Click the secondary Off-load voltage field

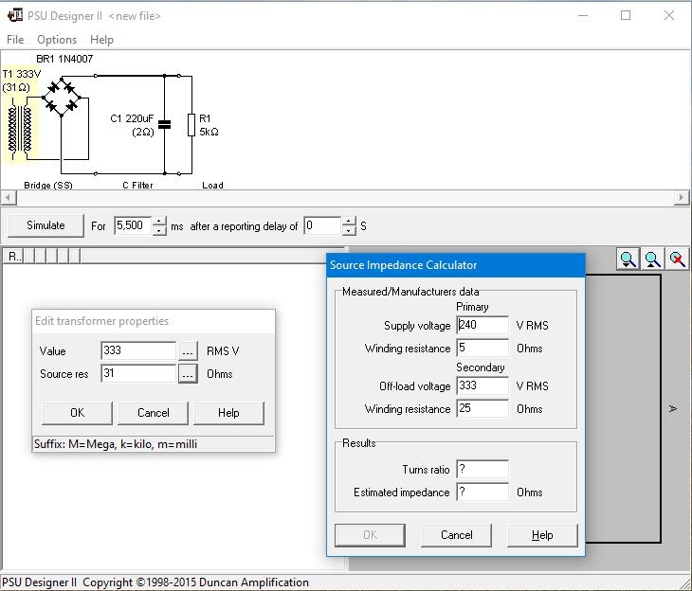(483, 385)
